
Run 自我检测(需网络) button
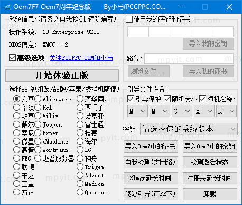click(x=151, y=162)
